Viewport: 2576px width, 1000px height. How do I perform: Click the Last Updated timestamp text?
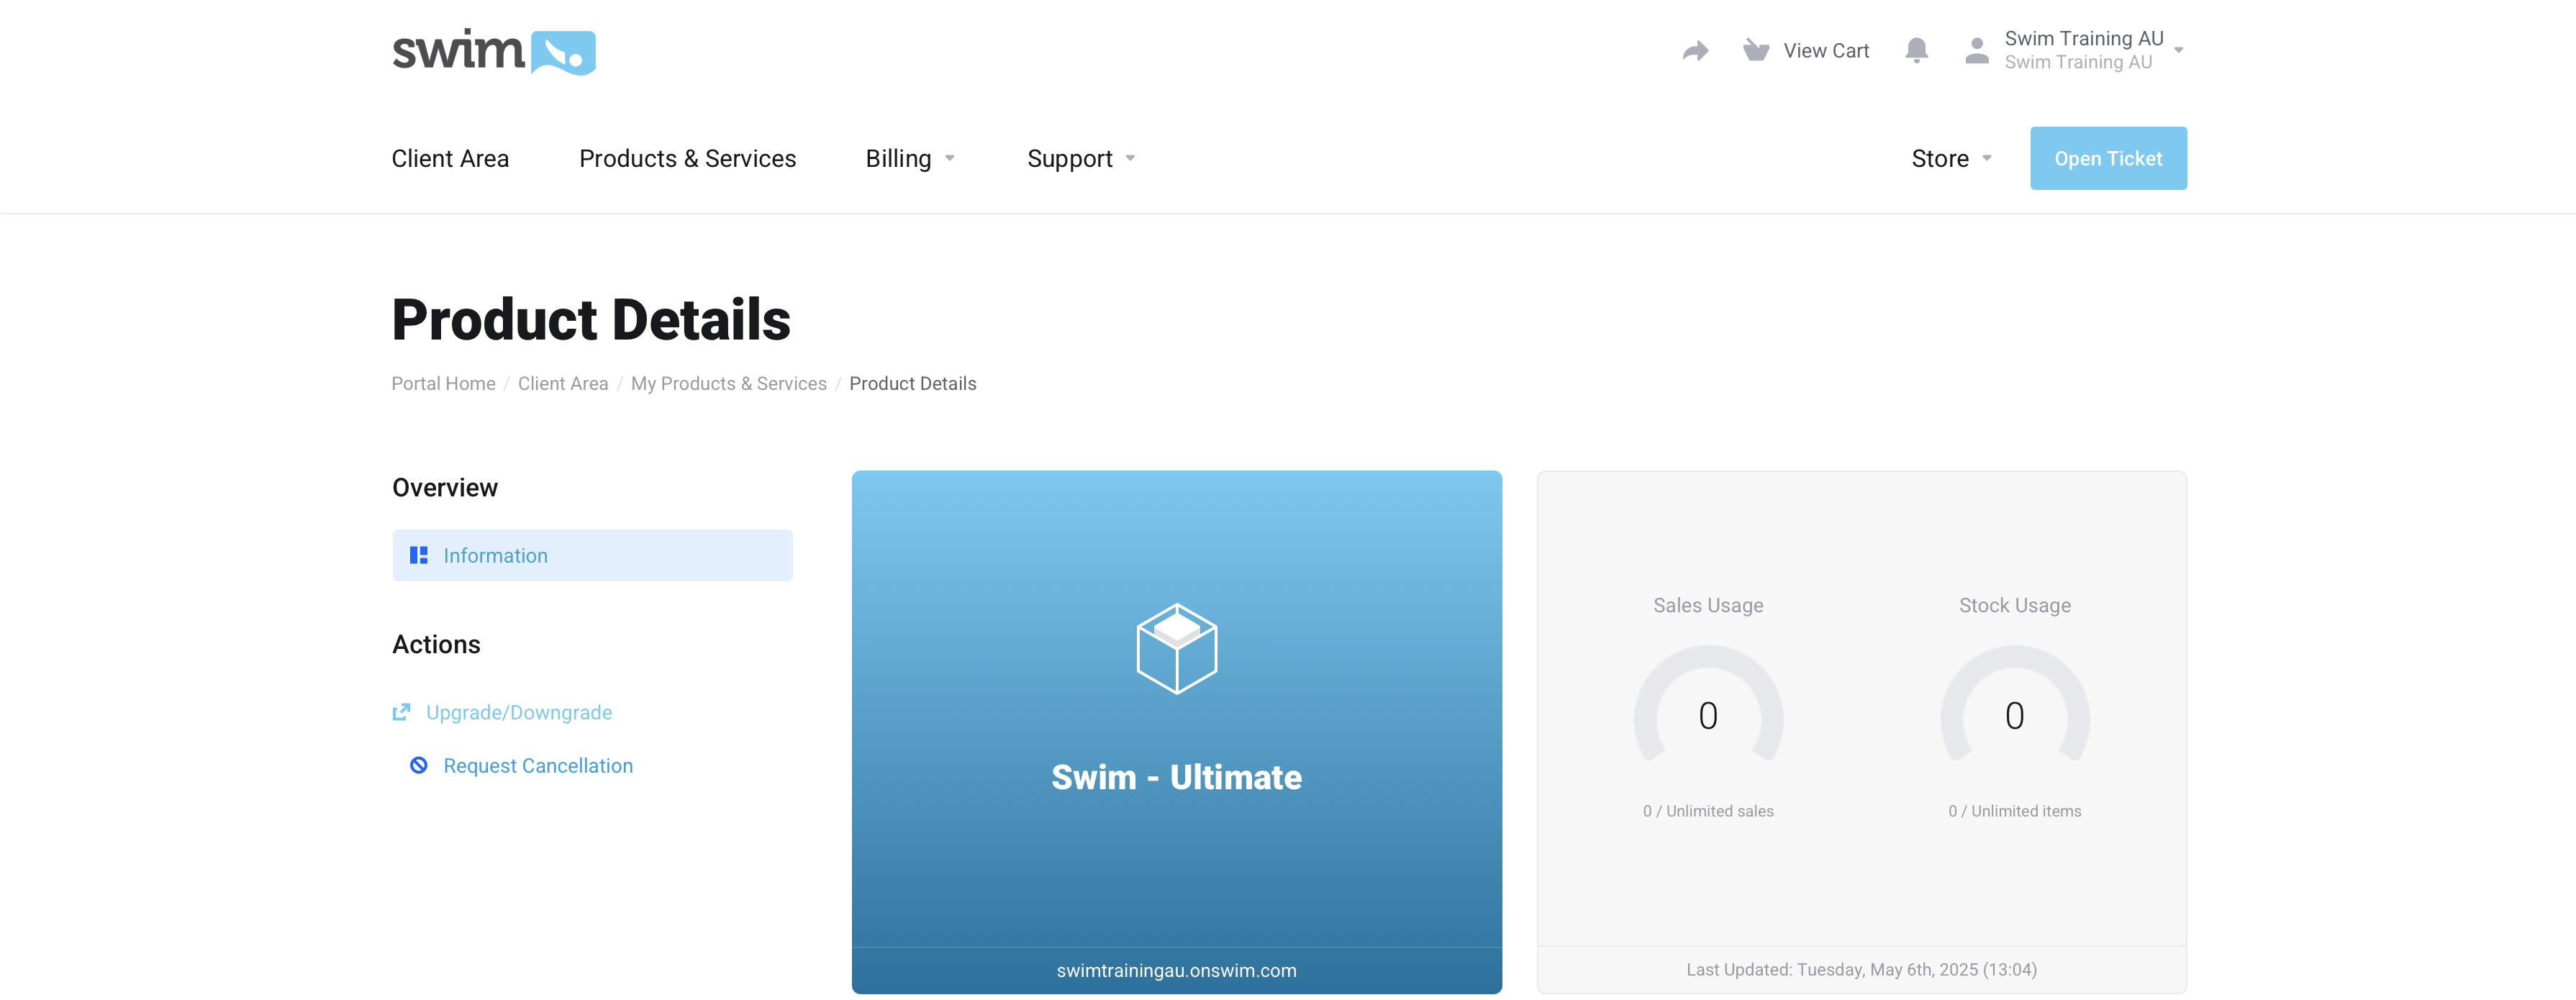tap(1861, 969)
